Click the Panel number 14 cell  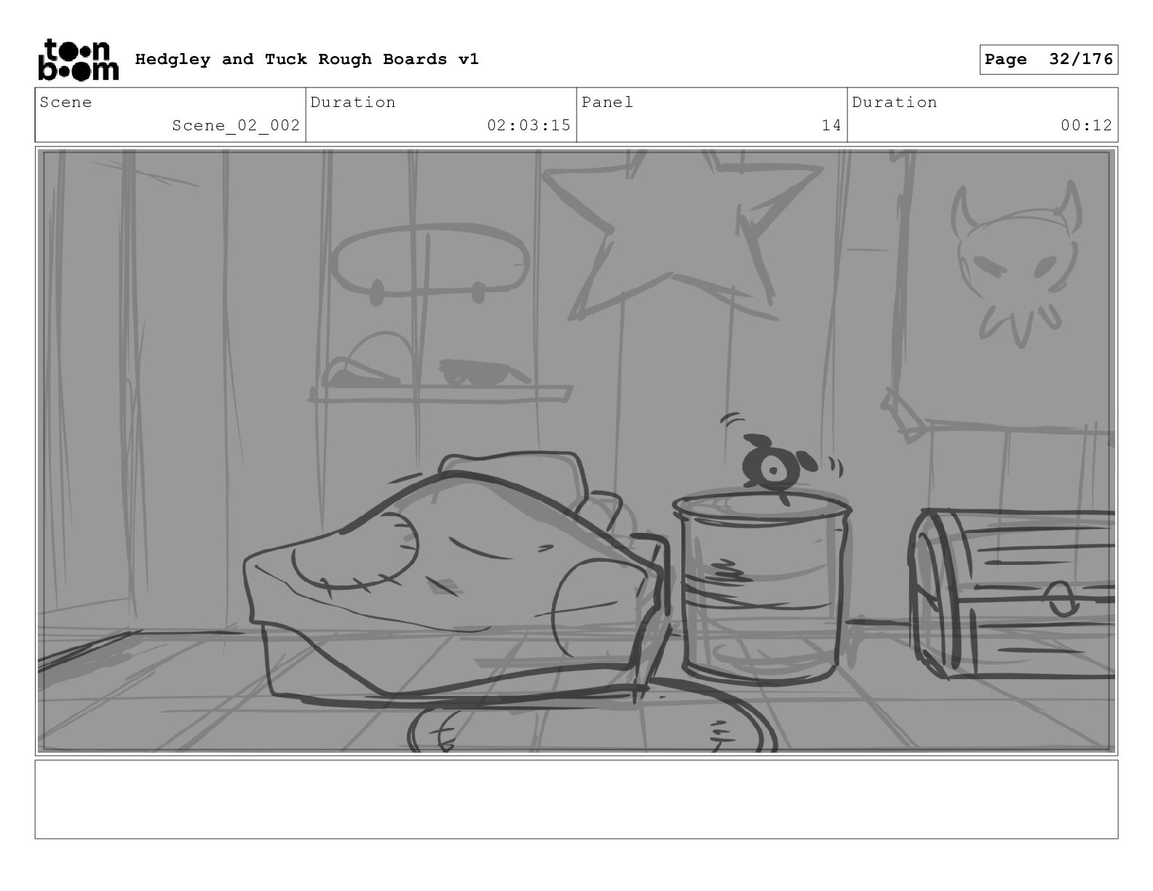click(712, 115)
